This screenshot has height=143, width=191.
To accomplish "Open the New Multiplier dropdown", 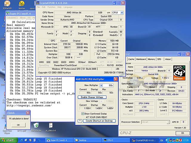I will point(101,86).
